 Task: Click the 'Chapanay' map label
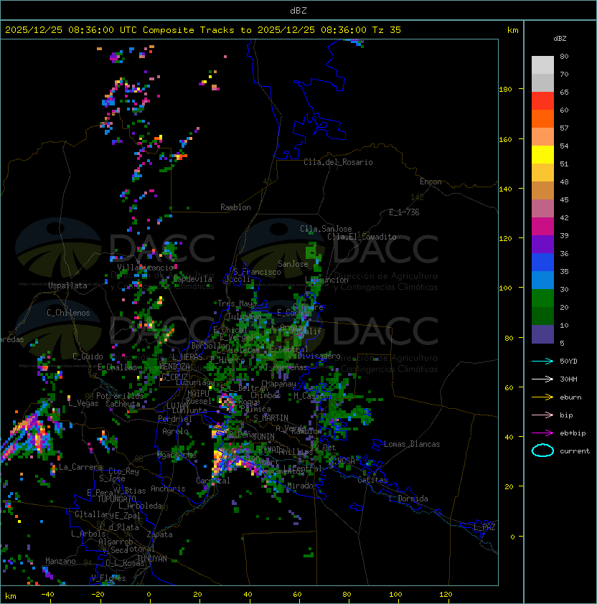click(x=278, y=384)
